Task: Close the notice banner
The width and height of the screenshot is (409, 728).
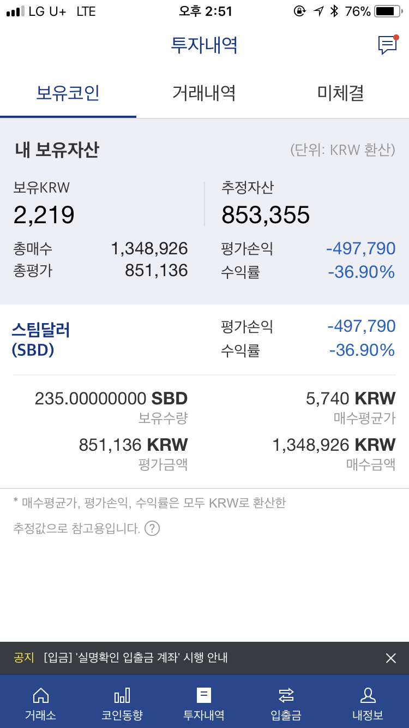Action: pyautogui.click(x=390, y=658)
